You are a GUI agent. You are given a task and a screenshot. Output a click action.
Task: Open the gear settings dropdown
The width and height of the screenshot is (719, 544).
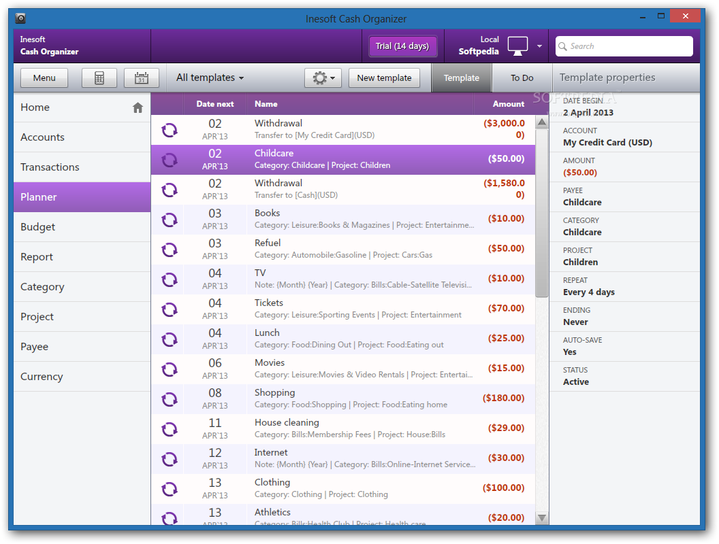tap(323, 78)
